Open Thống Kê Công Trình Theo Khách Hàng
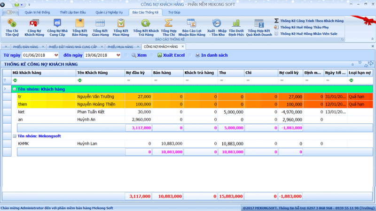The image size is (376, 211). (x=309, y=21)
